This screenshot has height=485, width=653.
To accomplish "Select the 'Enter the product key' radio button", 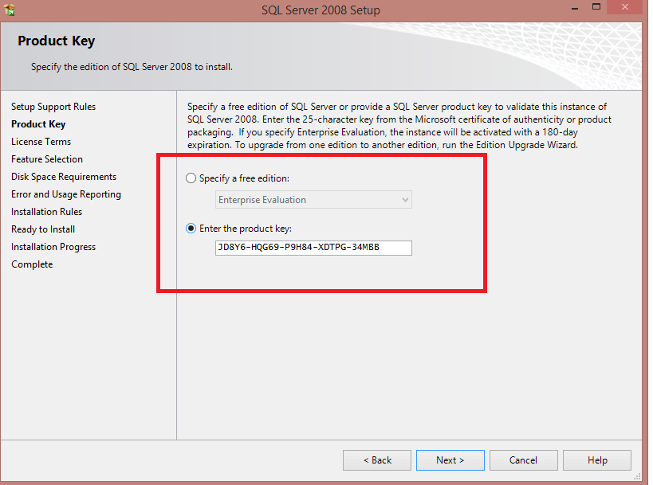I will [x=191, y=229].
